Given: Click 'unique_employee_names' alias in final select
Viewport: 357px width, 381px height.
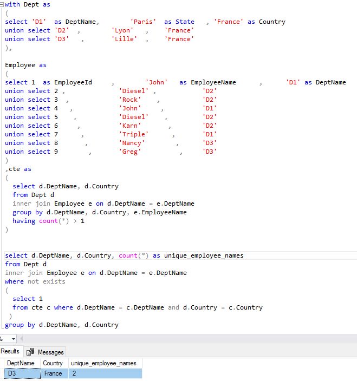Looking at the screenshot, I should coord(204,255).
